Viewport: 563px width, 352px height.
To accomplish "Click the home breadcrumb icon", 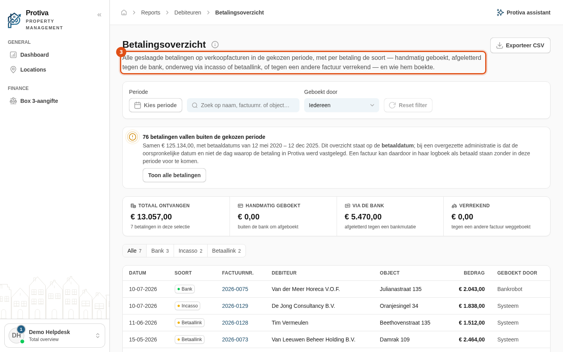I will coord(124,13).
